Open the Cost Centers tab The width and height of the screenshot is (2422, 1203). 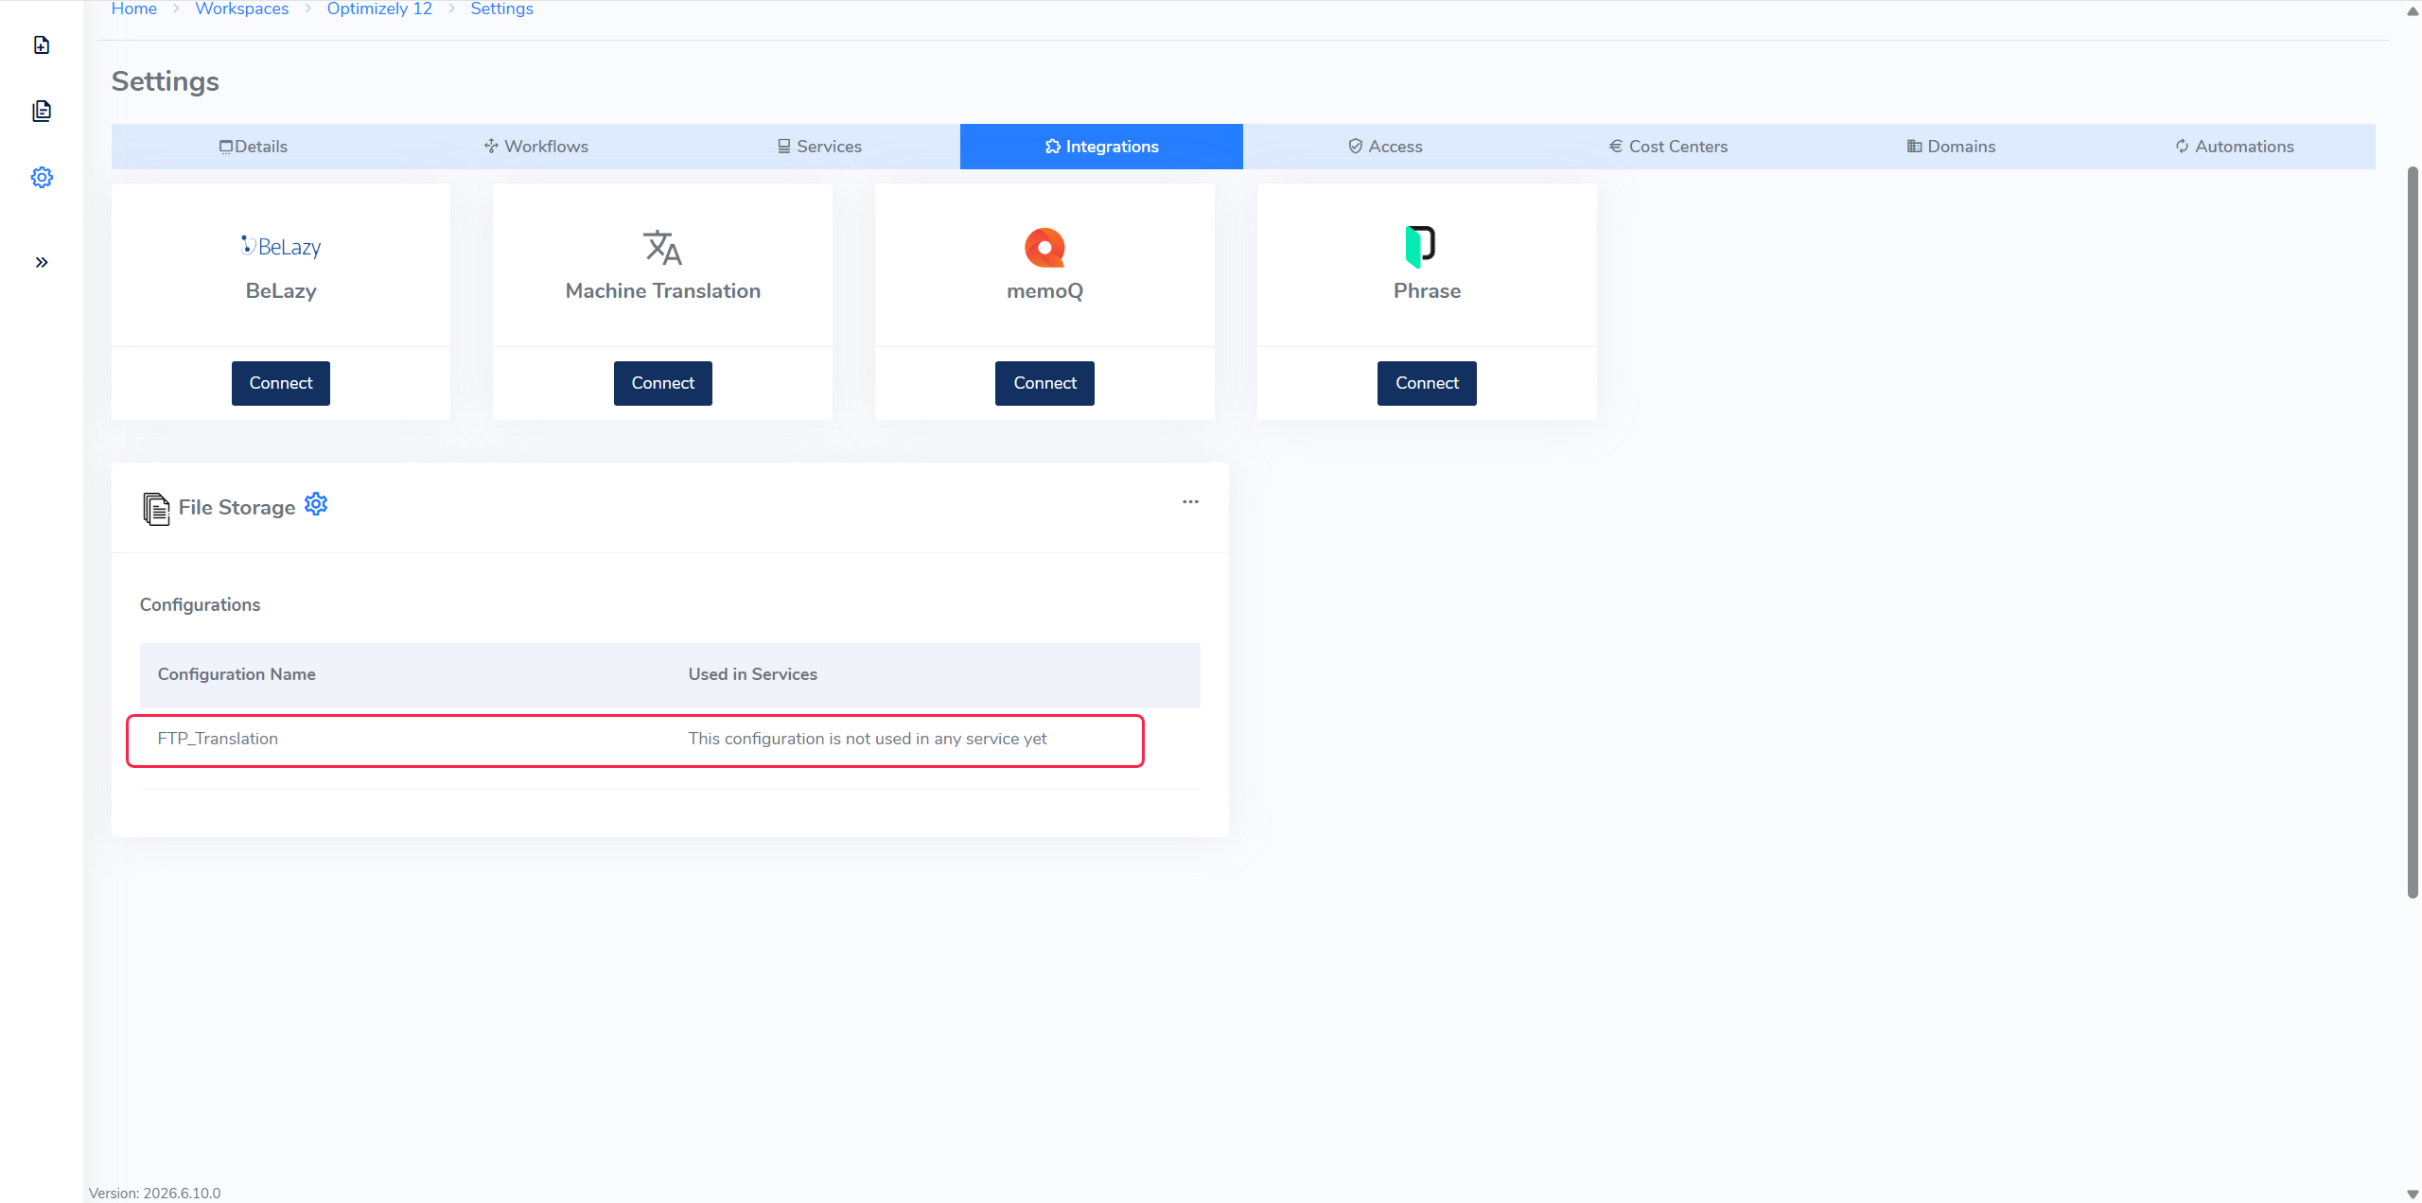coord(1667,147)
